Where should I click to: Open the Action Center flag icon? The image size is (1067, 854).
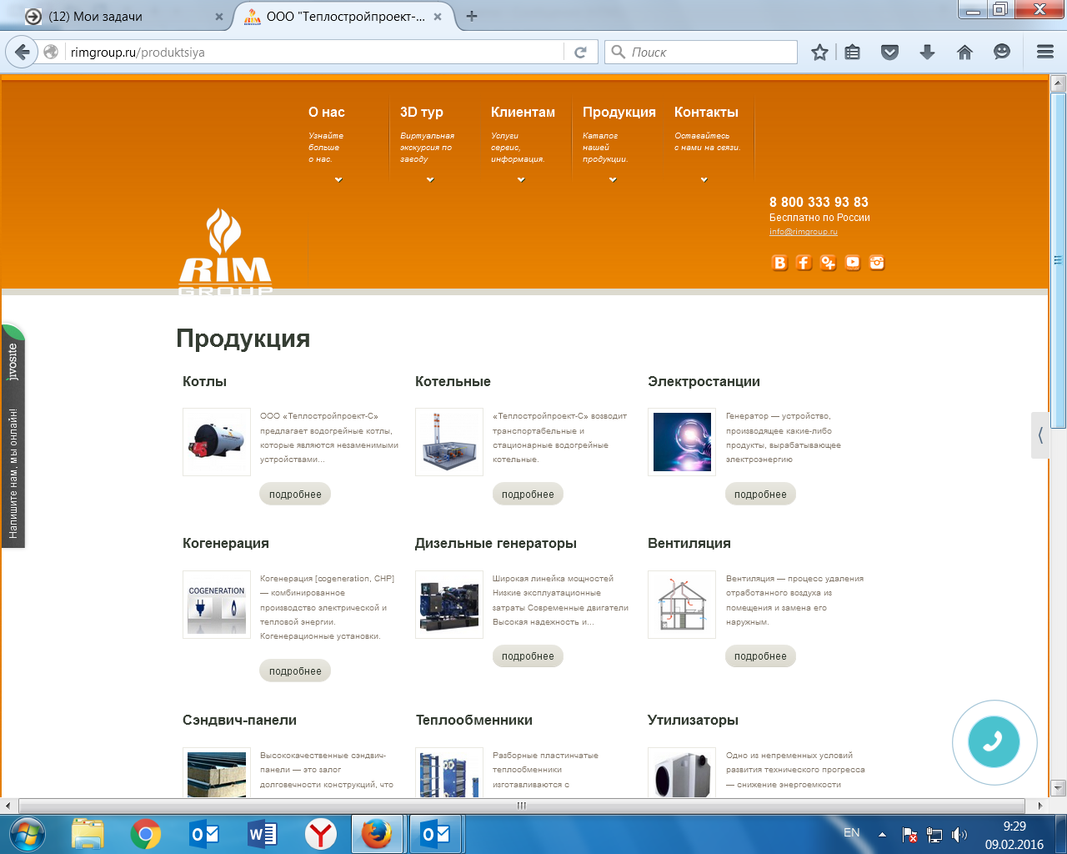909,834
